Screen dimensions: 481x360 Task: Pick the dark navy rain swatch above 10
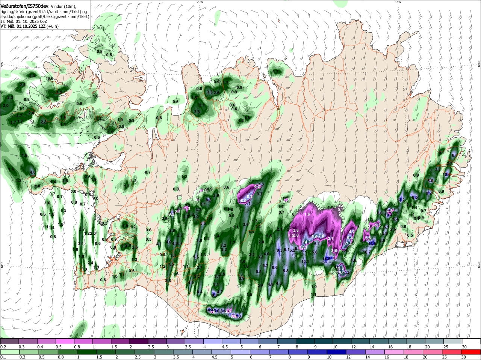pyautogui.click(x=337, y=352)
